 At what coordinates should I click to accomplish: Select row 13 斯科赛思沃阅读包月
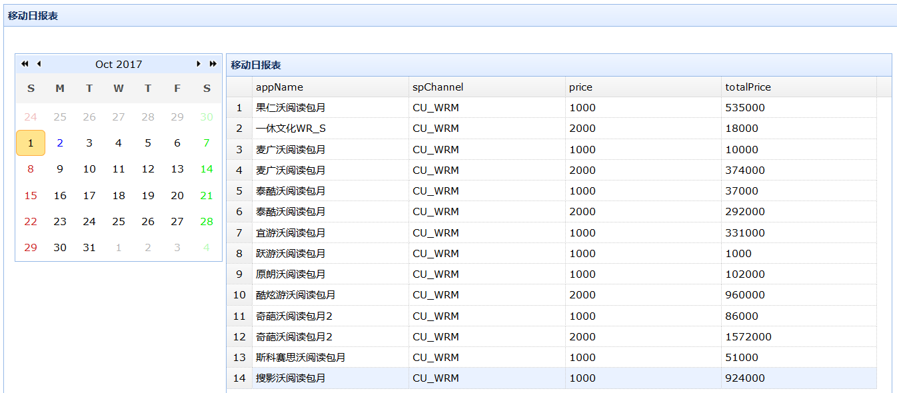301,358
